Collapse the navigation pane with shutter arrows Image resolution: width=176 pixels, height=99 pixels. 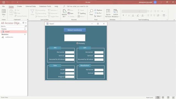tap(26, 23)
